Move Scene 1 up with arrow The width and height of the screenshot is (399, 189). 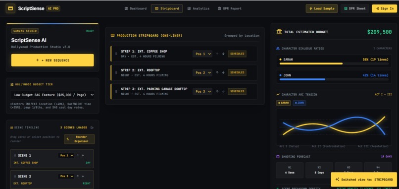tap(78, 155)
